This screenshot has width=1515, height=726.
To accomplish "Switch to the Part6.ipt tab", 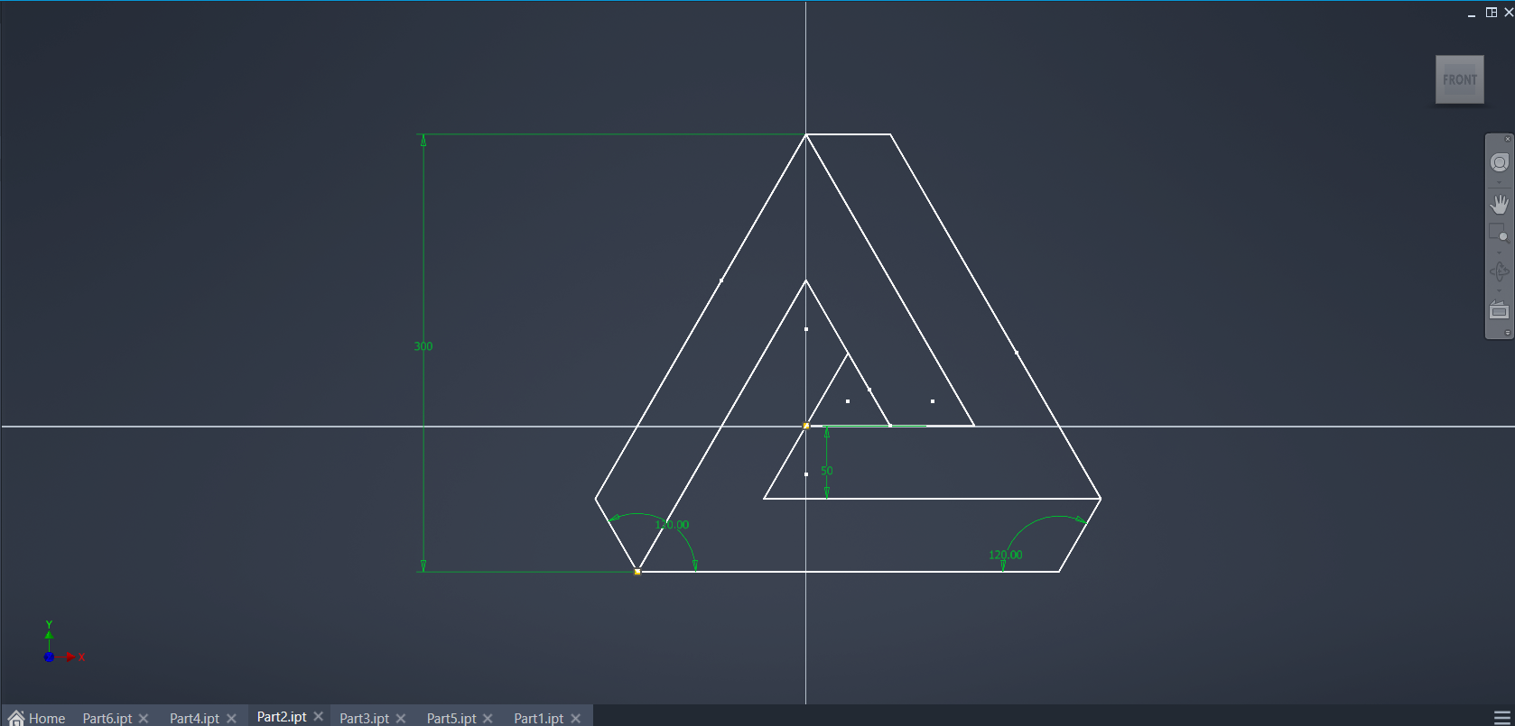I will (x=107, y=718).
